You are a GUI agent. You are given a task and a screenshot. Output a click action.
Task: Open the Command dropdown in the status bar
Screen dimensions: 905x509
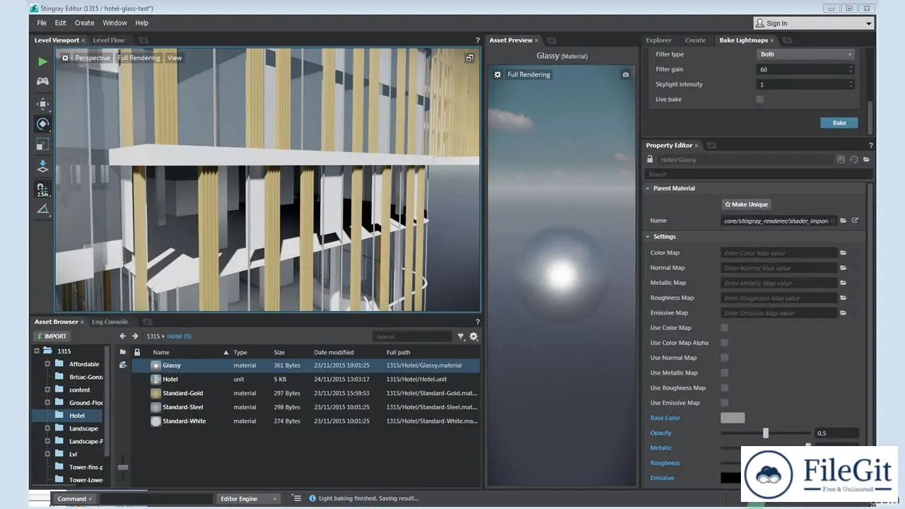(x=74, y=498)
